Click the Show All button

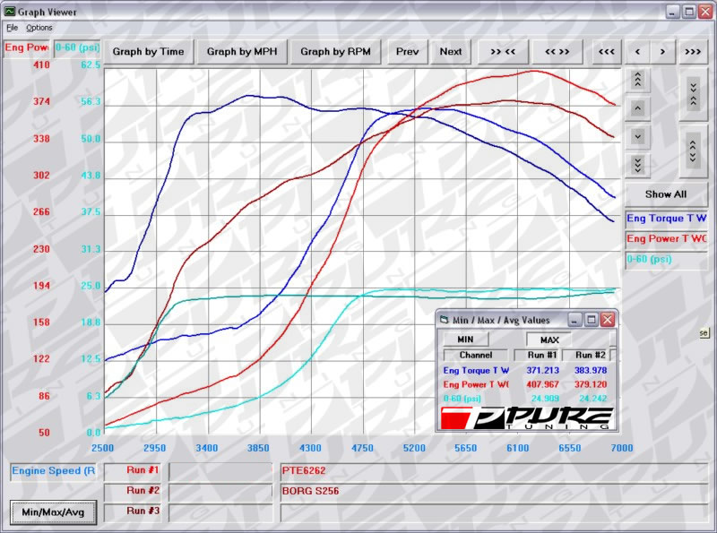(x=666, y=193)
